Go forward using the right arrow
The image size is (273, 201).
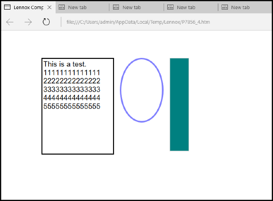pos(28,22)
